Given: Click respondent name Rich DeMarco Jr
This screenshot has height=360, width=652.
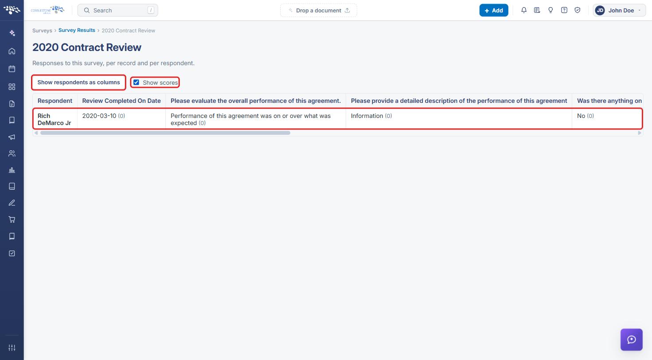Looking at the screenshot, I should 54,119.
